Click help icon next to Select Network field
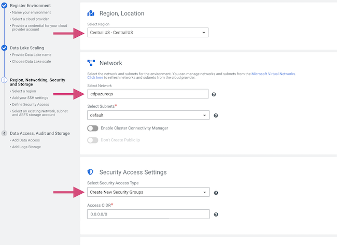Screen dimensions: 337x245 [214, 95]
